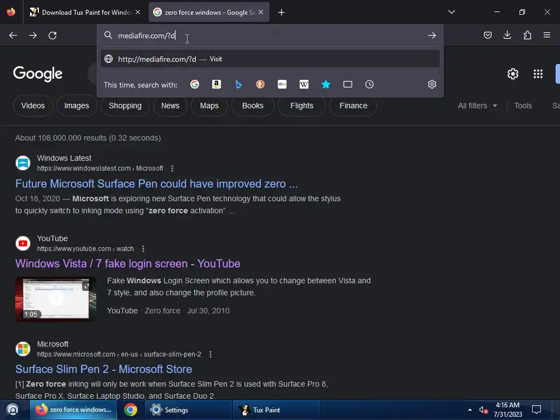Filter results by News
Screen dimensions: 560x420
point(170,106)
